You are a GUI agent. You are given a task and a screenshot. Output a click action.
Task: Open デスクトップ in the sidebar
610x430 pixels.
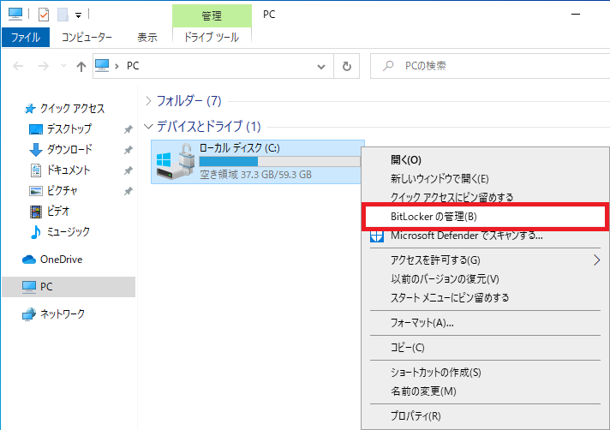point(69,128)
